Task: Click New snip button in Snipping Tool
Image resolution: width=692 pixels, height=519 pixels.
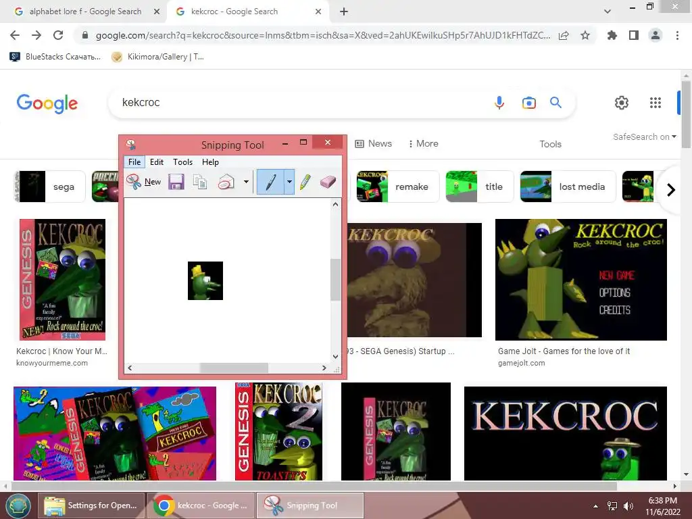Action: pyautogui.click(x=143, y=182)
